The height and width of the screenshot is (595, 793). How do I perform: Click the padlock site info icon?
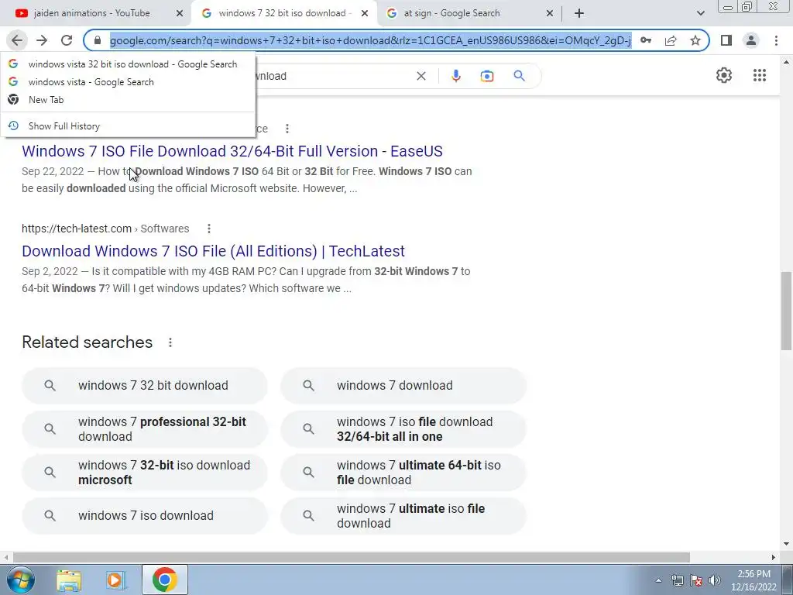[x=98, y=40]
